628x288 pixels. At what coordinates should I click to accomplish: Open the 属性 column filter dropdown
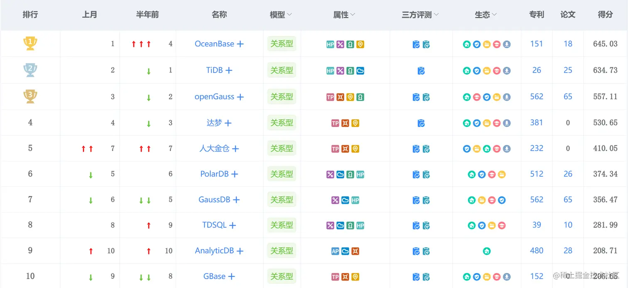click(353, 15)
